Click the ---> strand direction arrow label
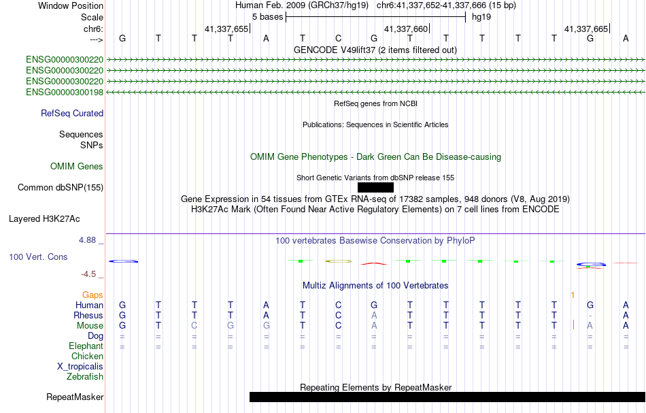This screenshot has width=646, height=413. 97,39
